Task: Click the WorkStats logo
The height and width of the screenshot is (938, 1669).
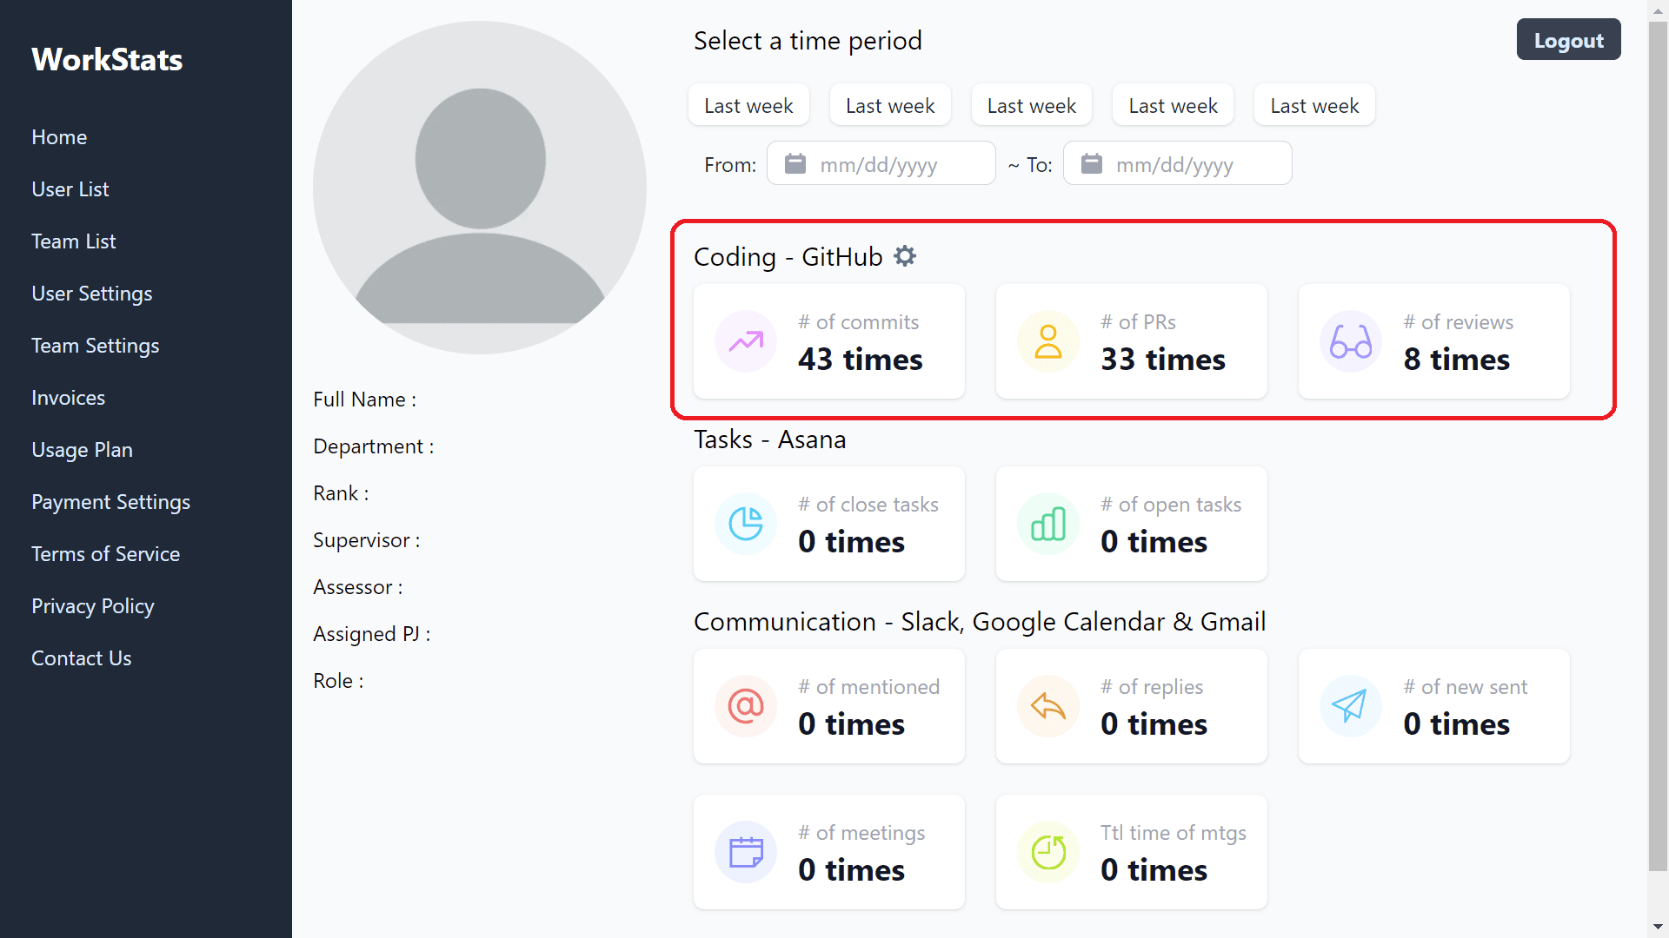Action: pyautogui.click(x=107, y=59)
